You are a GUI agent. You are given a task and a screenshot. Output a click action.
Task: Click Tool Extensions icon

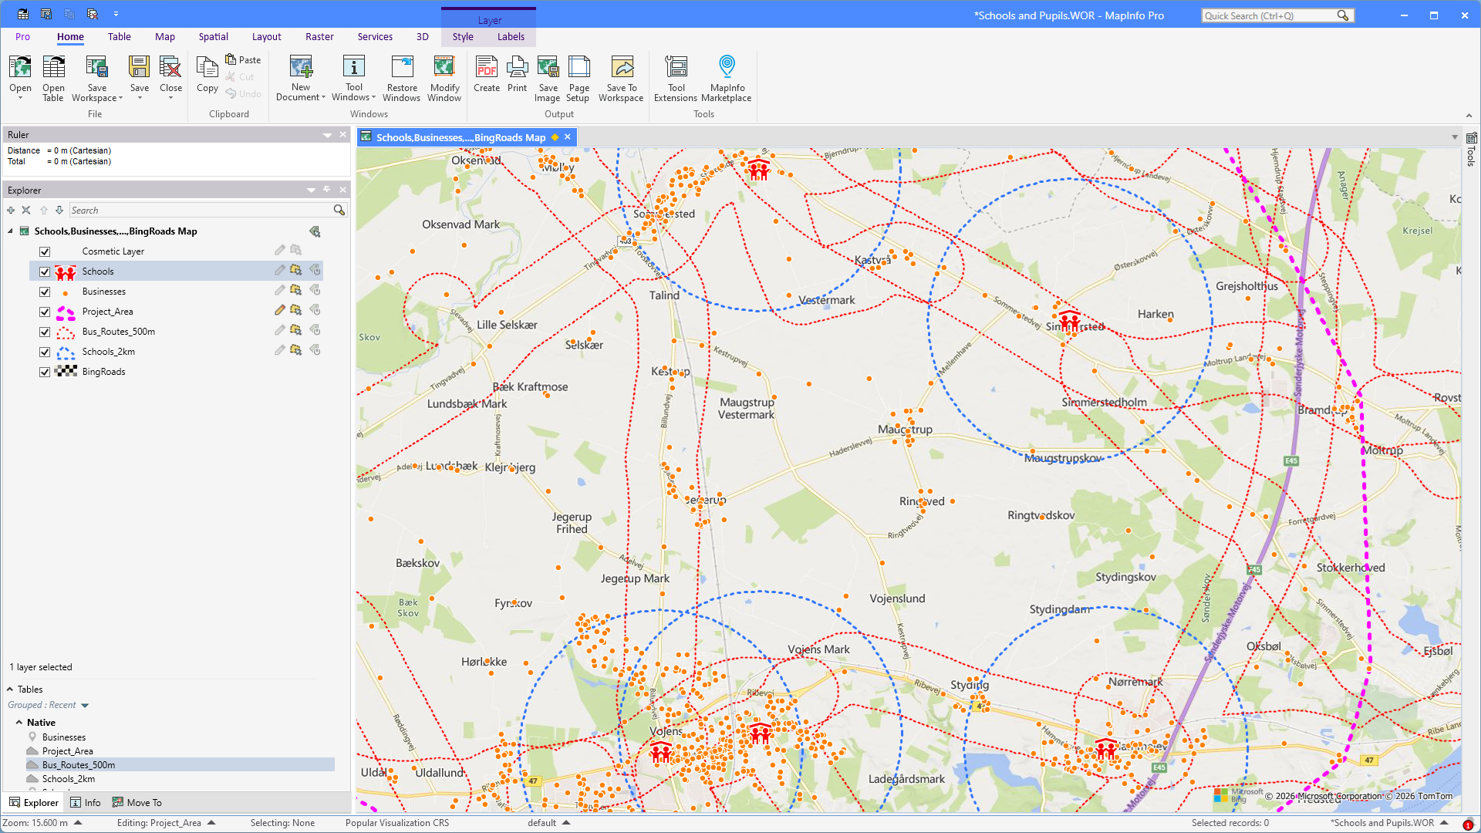point(676,77)
